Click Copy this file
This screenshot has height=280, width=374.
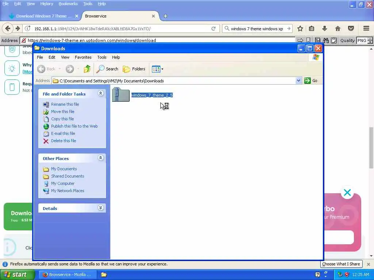click(x=62, y=119)
